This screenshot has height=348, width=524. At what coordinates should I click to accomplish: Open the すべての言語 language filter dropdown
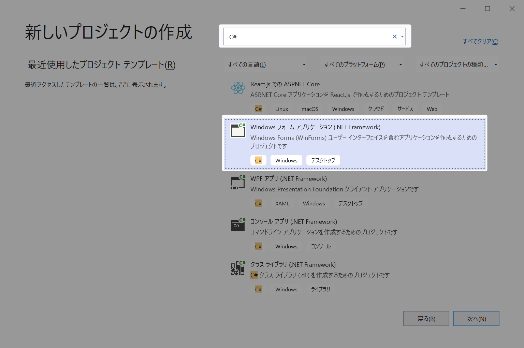[266, 64]
